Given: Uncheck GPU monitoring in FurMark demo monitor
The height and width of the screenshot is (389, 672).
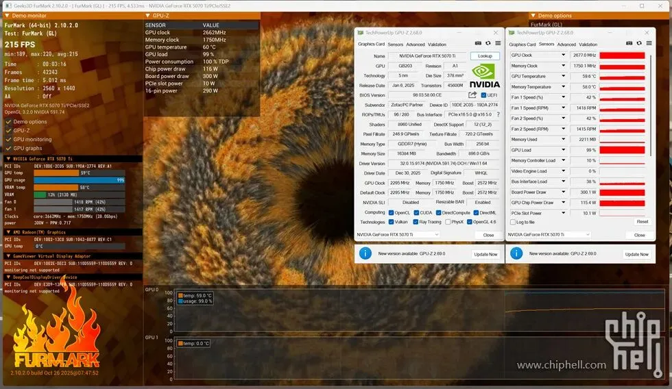Looking at the screenshot, I should pos(8,139).
